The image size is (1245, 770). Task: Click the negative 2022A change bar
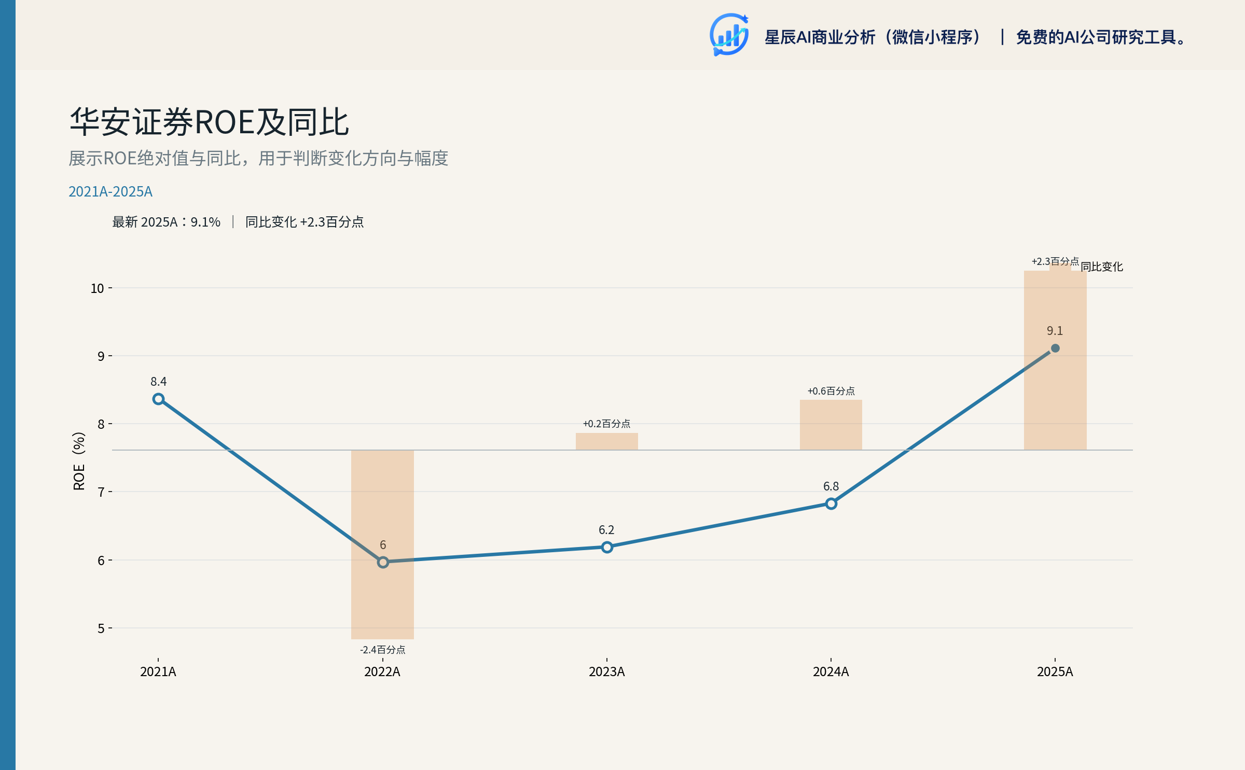(x=383, y=544)
